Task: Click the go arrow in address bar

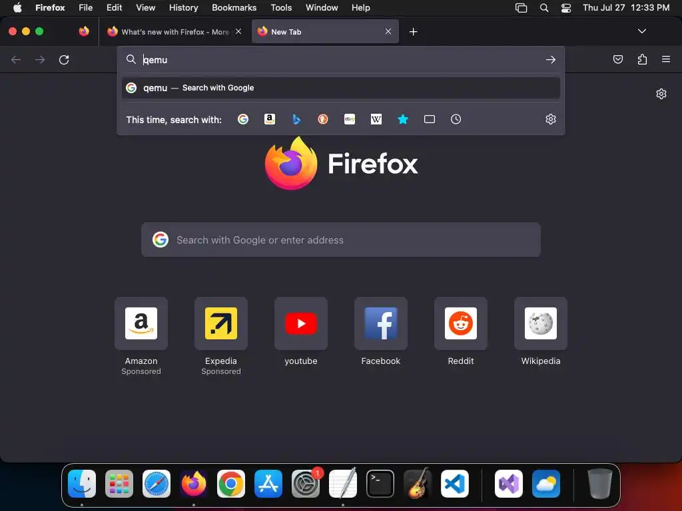Action: pyautogui.click(x=551, y=59)
